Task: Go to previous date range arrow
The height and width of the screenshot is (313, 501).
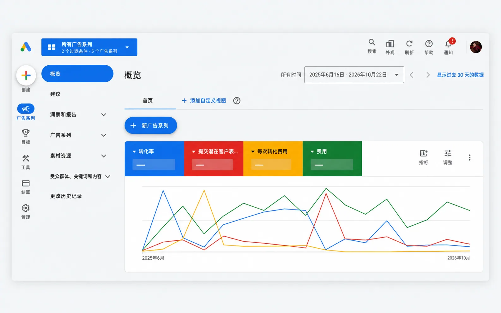Action: pos(412,75)
